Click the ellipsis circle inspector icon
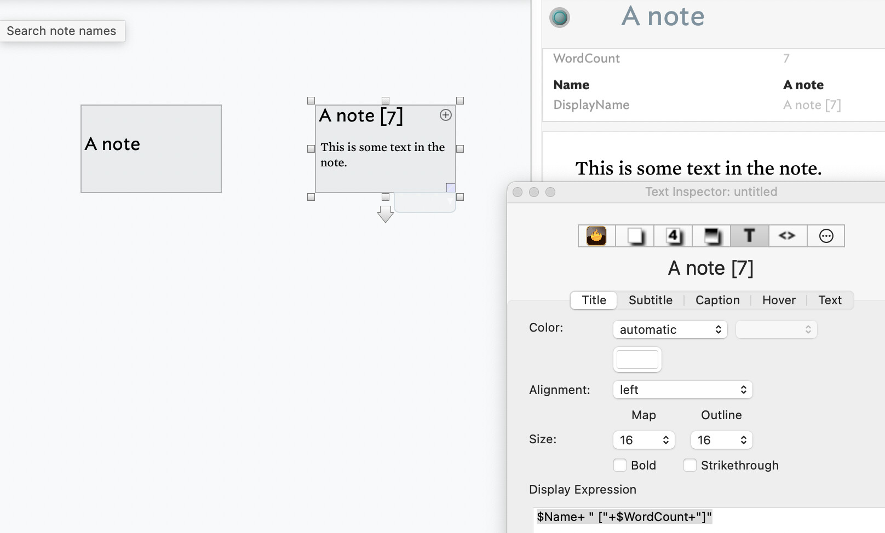The width and height of the screenshot is (885, 533). pyautogui.click(x=826, y=236)
